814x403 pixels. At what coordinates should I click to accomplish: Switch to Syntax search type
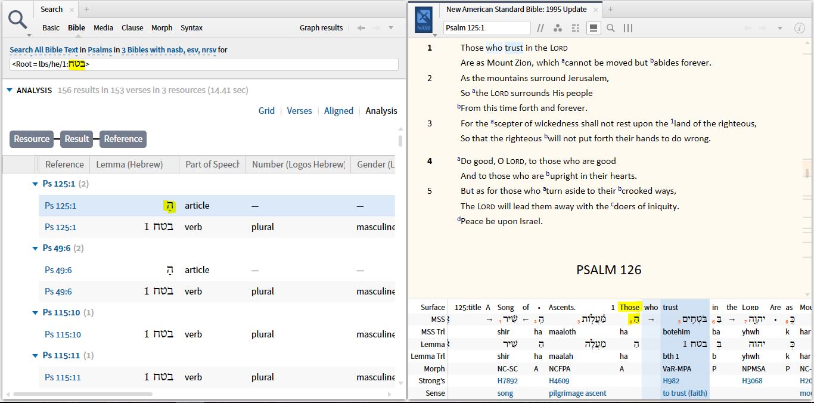191,27
